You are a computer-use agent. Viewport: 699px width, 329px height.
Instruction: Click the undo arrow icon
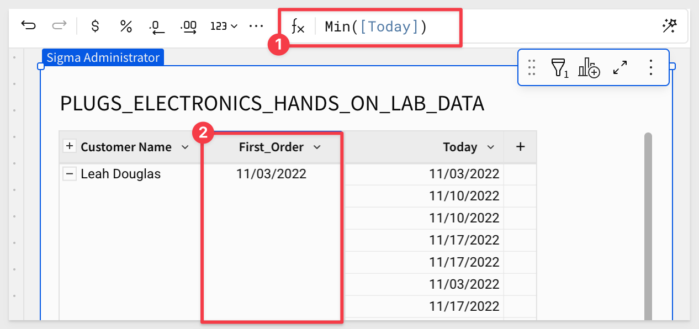(x=28, y=25)
